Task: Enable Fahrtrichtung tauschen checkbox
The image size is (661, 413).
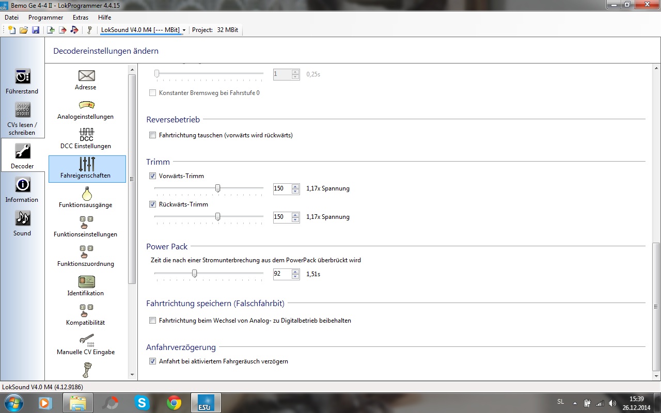Action: point(152,135)
